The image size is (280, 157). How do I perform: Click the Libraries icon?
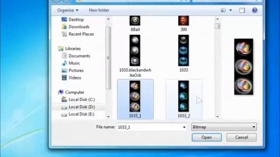pos(61,48)
